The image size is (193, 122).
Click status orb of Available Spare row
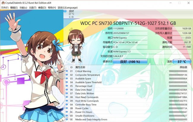(x=67, y=78)
